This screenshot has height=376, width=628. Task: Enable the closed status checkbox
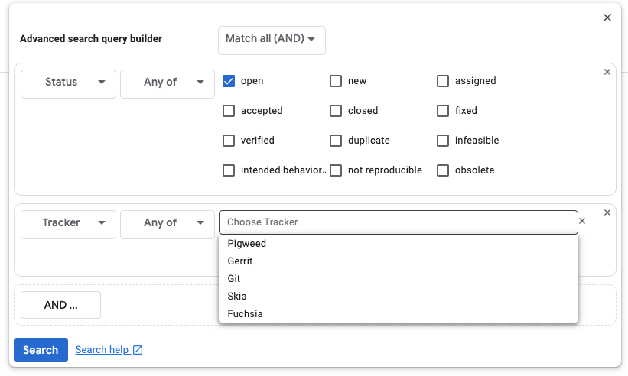(x=336, y=111)
